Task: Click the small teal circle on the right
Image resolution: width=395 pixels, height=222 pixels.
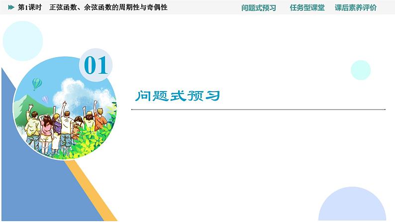Action: point(361,70)
